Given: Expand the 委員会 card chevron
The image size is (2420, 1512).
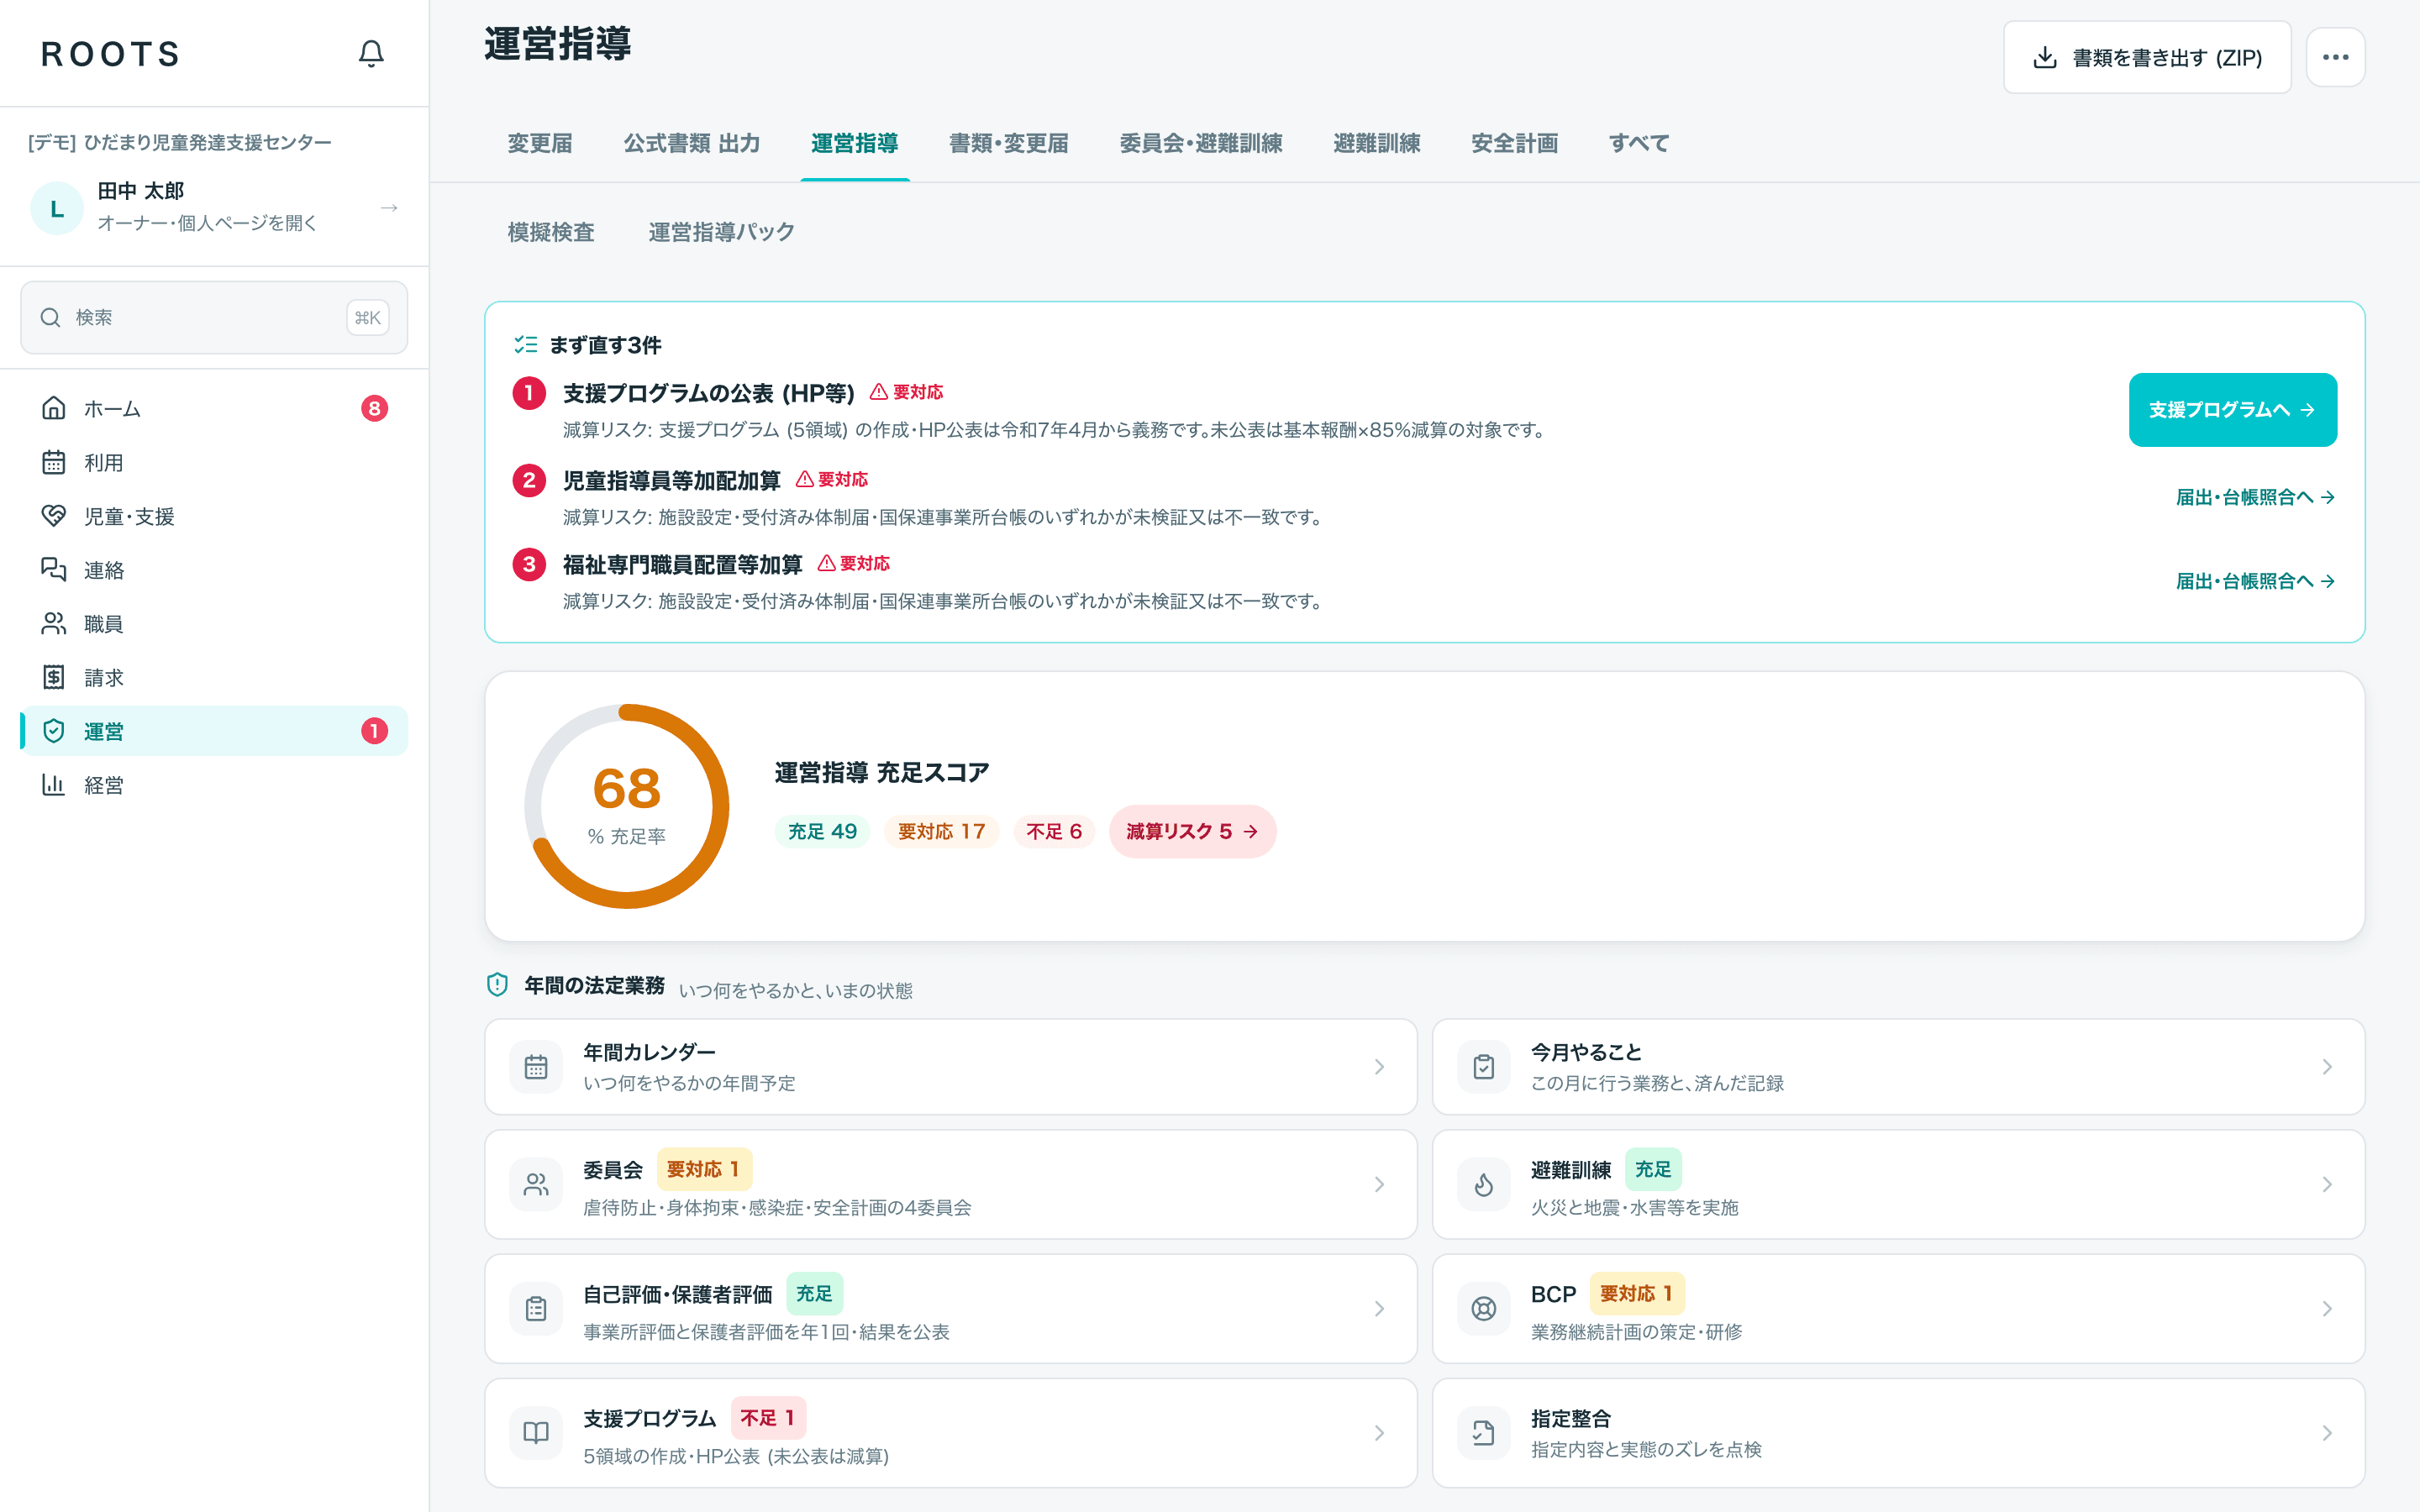Looking at the screenshot, I should tap(1379, 1185).
